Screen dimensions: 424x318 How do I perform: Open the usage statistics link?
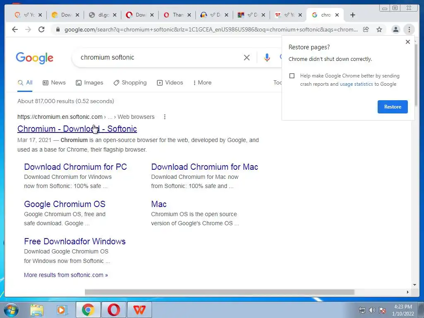356,84
